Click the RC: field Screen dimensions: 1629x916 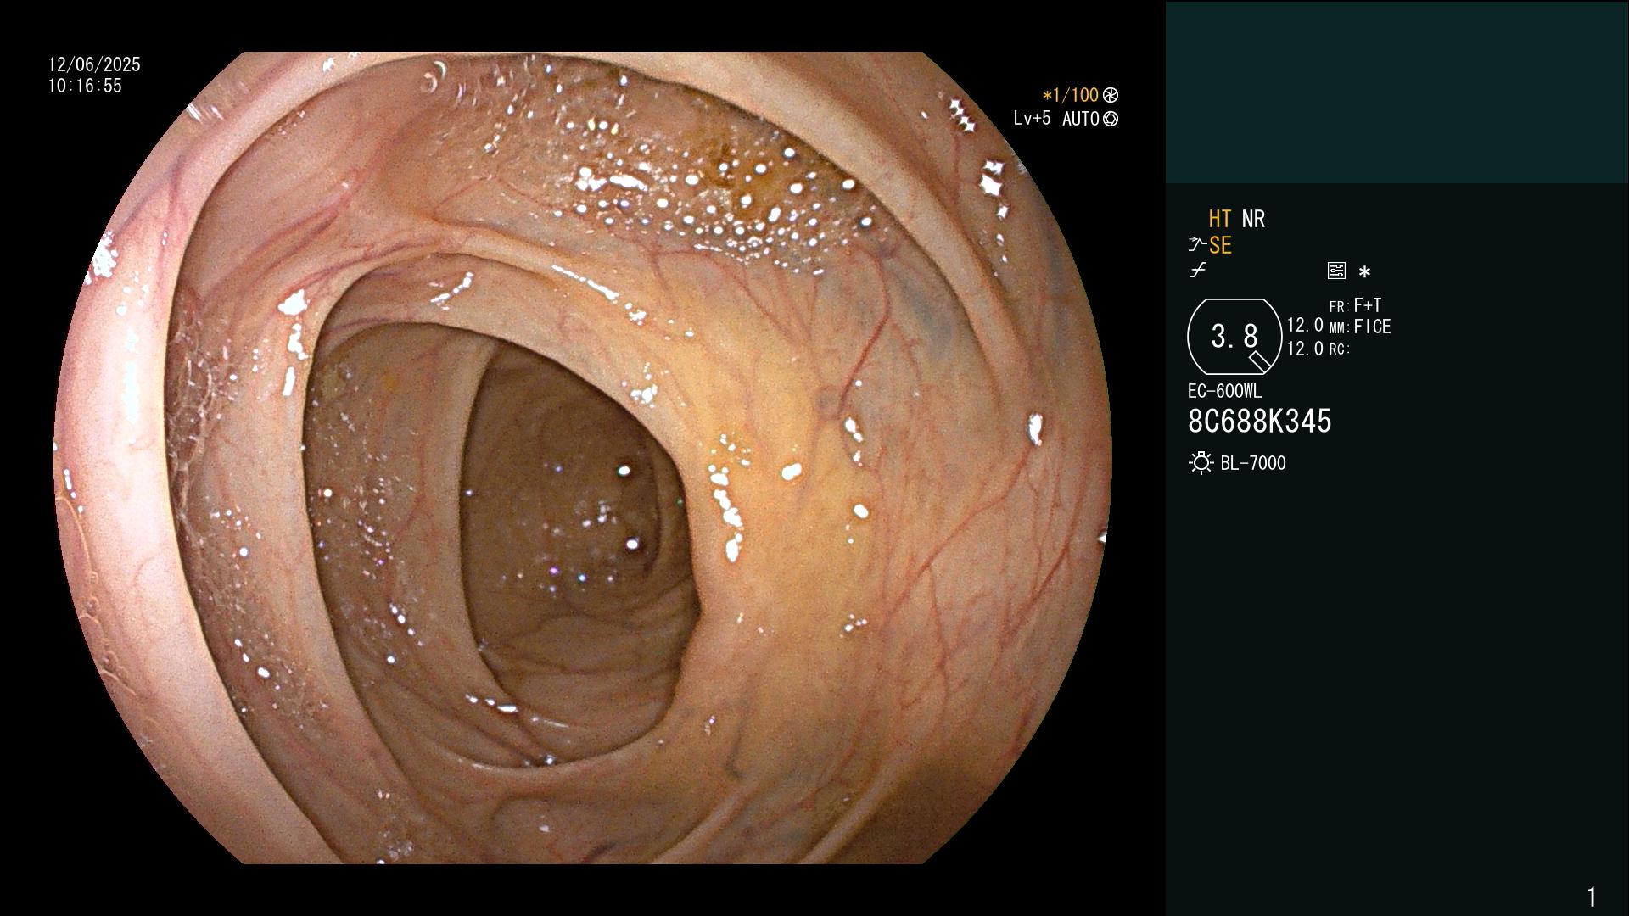point(1340,349)
